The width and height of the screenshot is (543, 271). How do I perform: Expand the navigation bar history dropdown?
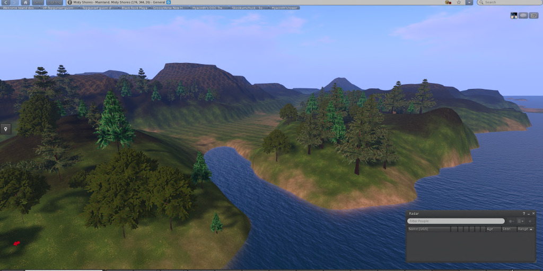(469, 3)
